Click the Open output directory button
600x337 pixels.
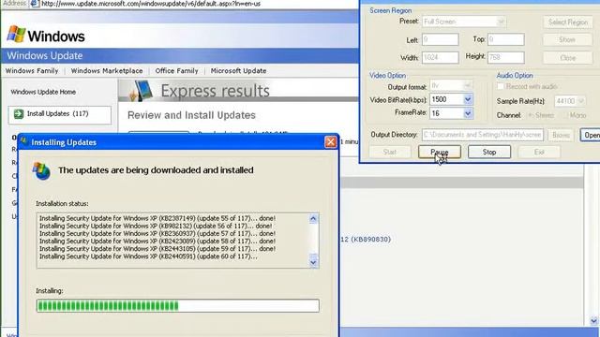click(x=590, y=135)
